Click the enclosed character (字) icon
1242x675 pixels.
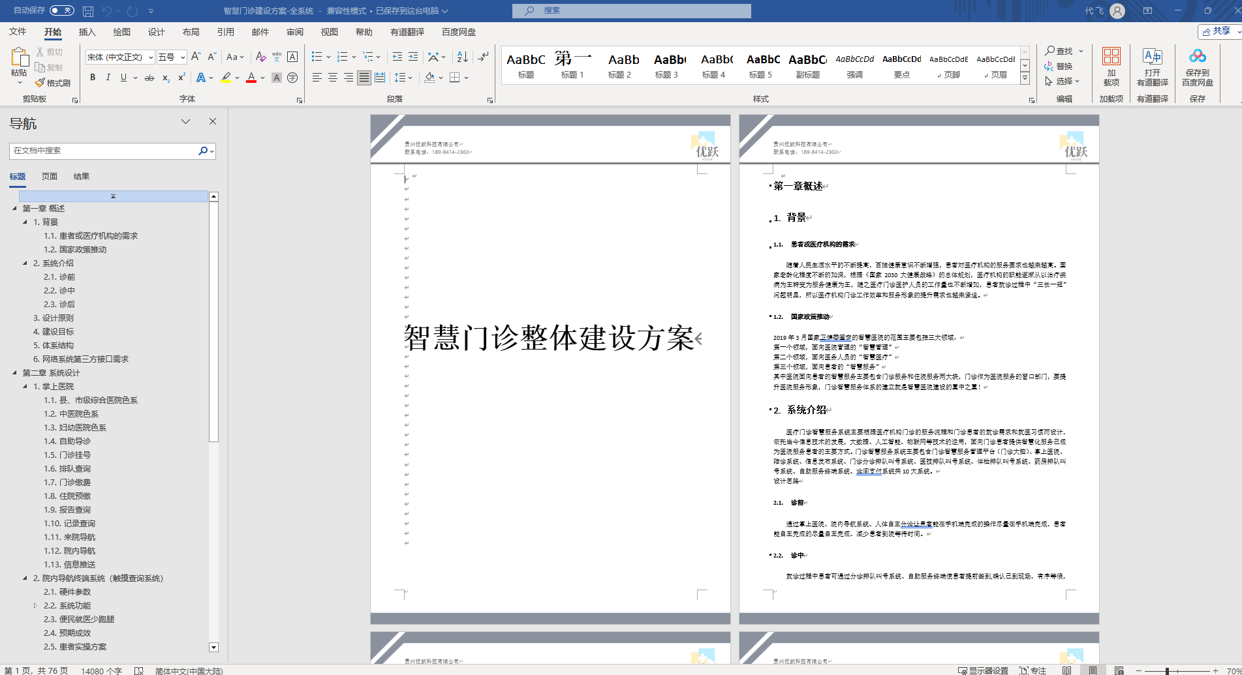pyautogui.click(x=292, y=78)
